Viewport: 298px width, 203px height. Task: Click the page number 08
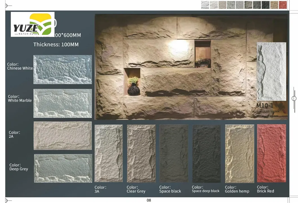149,200
